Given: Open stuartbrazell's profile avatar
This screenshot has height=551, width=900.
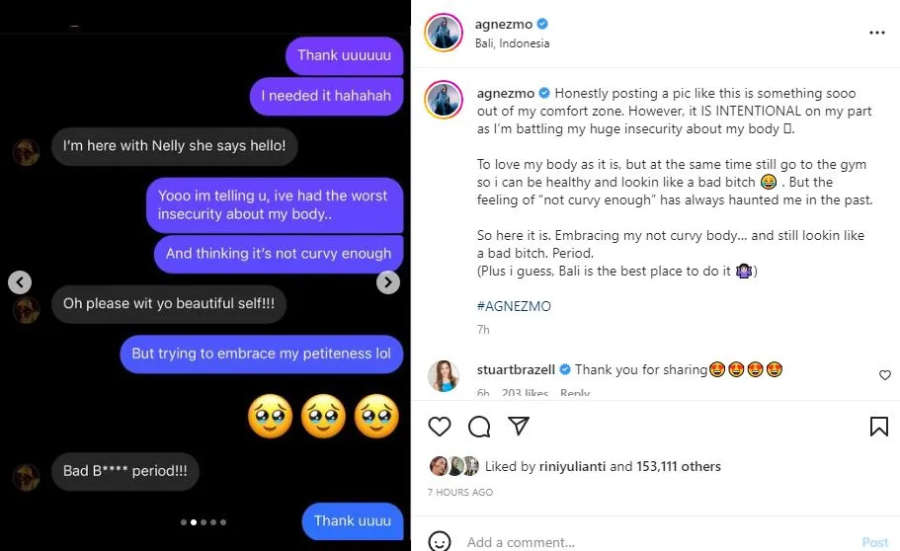Looking at the screenshot, I should (444, 376).
